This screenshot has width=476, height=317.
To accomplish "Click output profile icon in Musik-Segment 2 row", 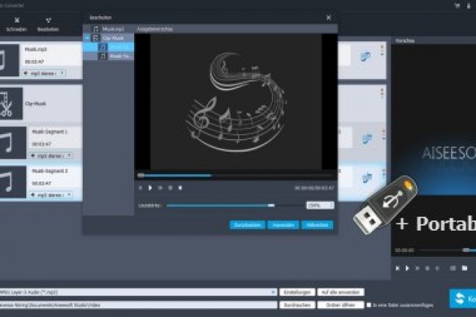I will [367, 178].
